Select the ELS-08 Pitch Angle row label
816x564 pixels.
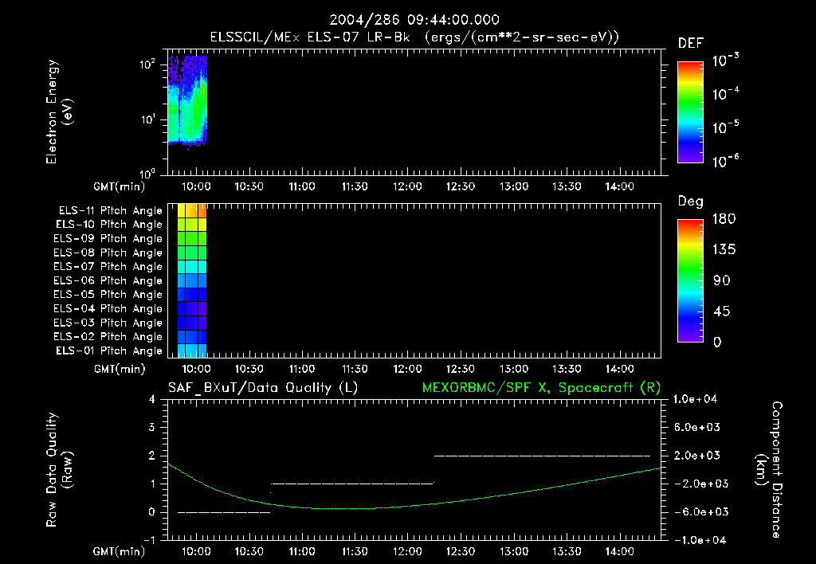click(108, 253)
